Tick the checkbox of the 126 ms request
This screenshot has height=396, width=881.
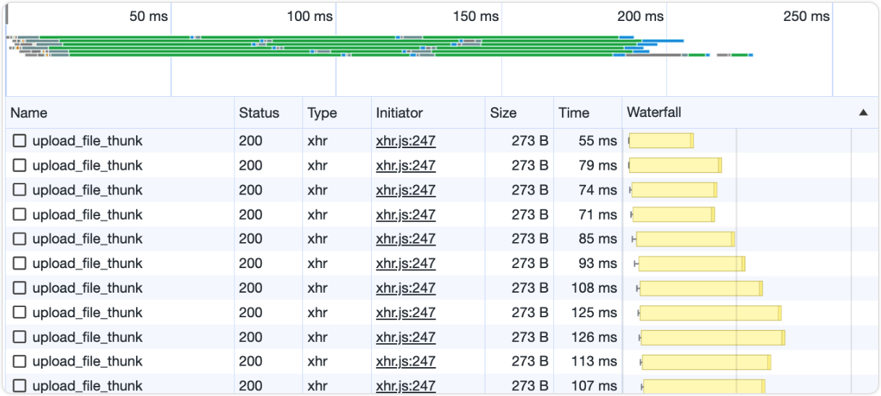20,337
